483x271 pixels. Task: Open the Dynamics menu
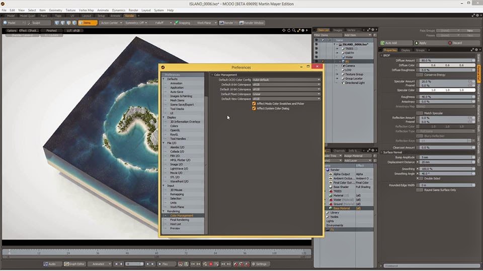tap(119, 10)
